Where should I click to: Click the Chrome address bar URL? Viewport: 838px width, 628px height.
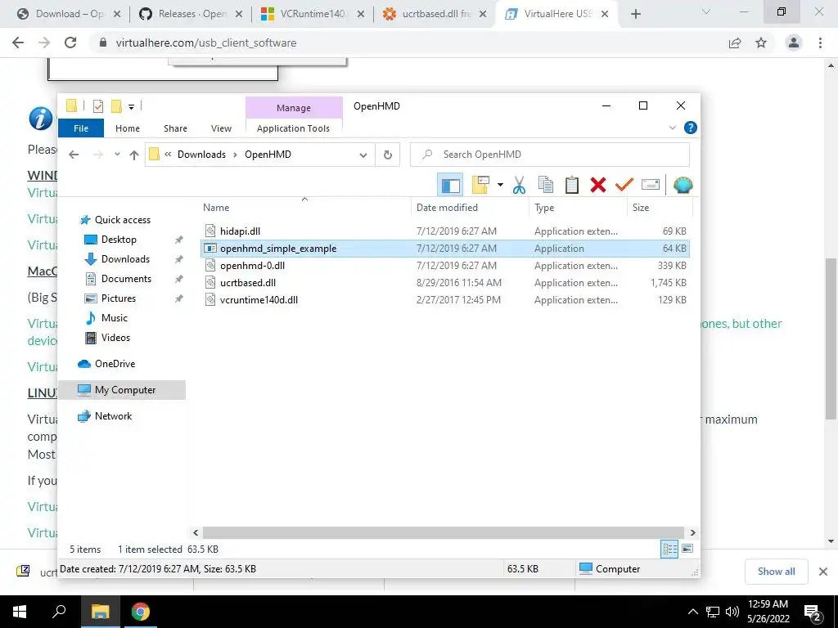[206, 43]
